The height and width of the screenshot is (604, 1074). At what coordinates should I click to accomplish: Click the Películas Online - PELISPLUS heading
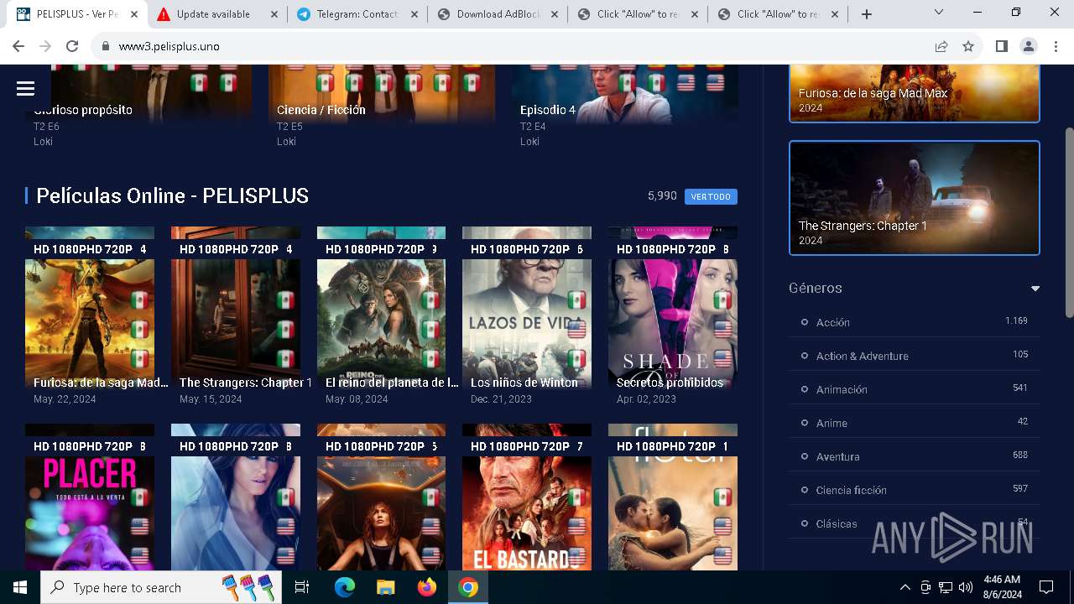[173, 195]
